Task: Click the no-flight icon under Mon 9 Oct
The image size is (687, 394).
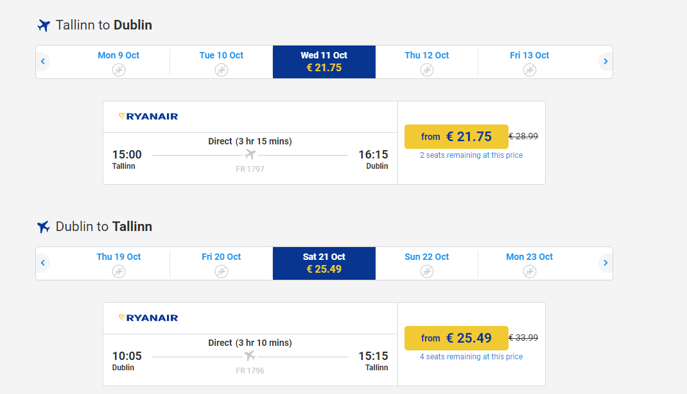Action: click(119, 70)
